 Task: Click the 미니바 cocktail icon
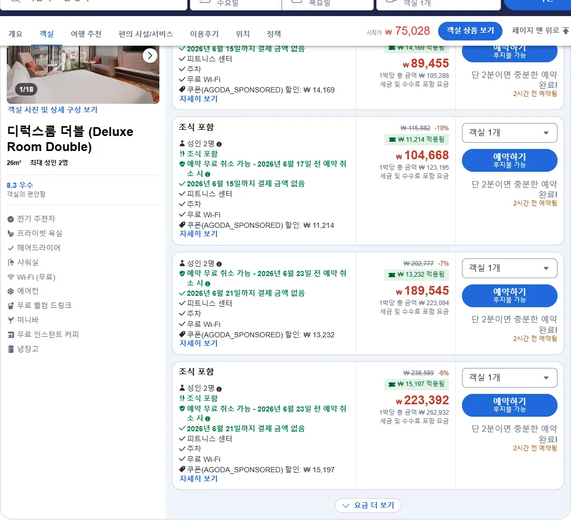click(10, 320)
